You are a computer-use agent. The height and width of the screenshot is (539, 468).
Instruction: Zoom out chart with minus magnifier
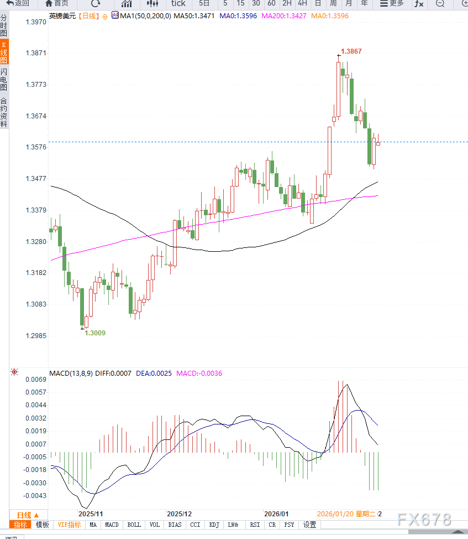coord(440,3)
